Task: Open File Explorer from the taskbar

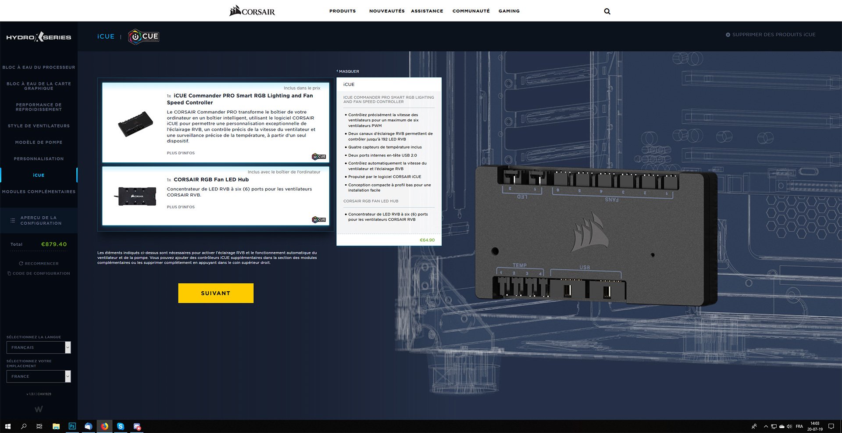Action: point(56,426)
